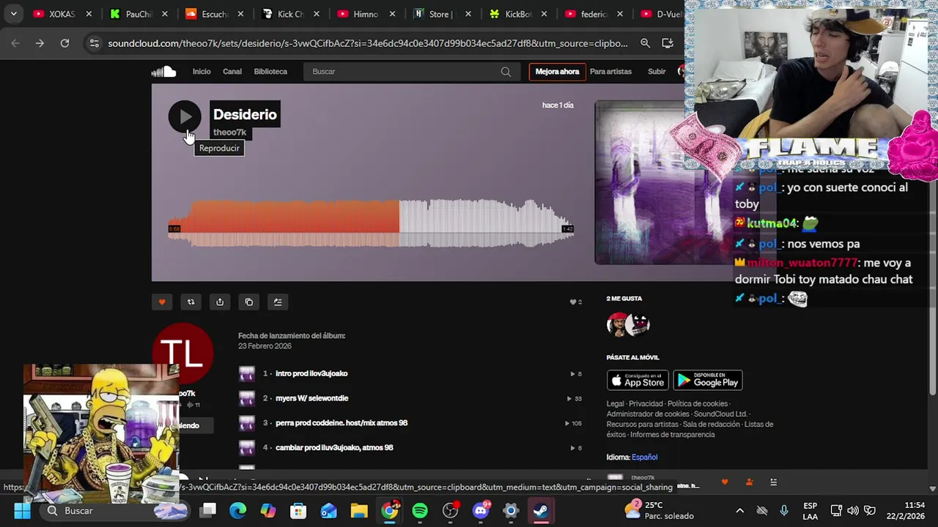Viewport: 938px width, 527px height.
Task: Play track 1 intro prod ilov3ujoako
Action: [311, 373]
